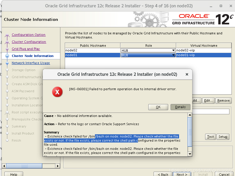Screen dimensions: 235x176
Task: Click the Prerequisite Checks step
Action: click(x=27, y=119)
